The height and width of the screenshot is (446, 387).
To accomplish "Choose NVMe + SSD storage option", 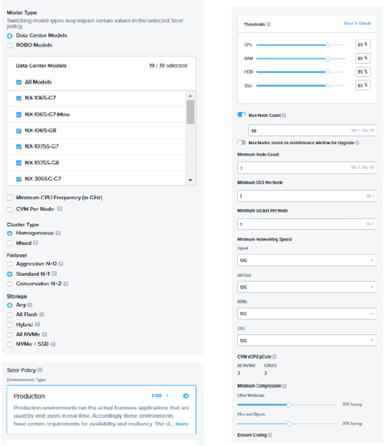I will coord(10,344).
